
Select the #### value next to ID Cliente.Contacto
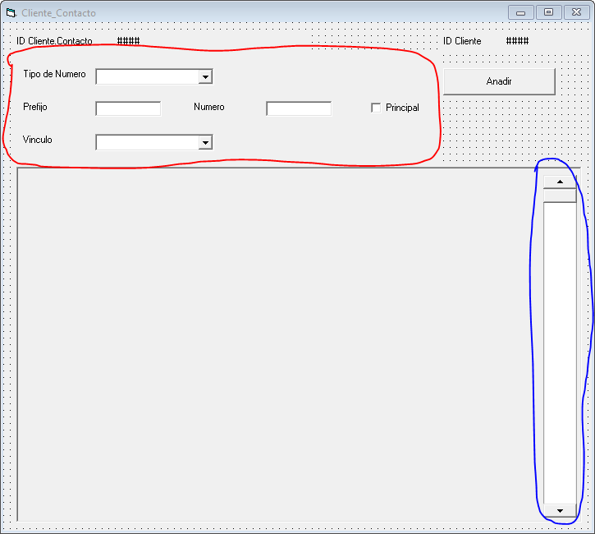click(x=128, y=40)
